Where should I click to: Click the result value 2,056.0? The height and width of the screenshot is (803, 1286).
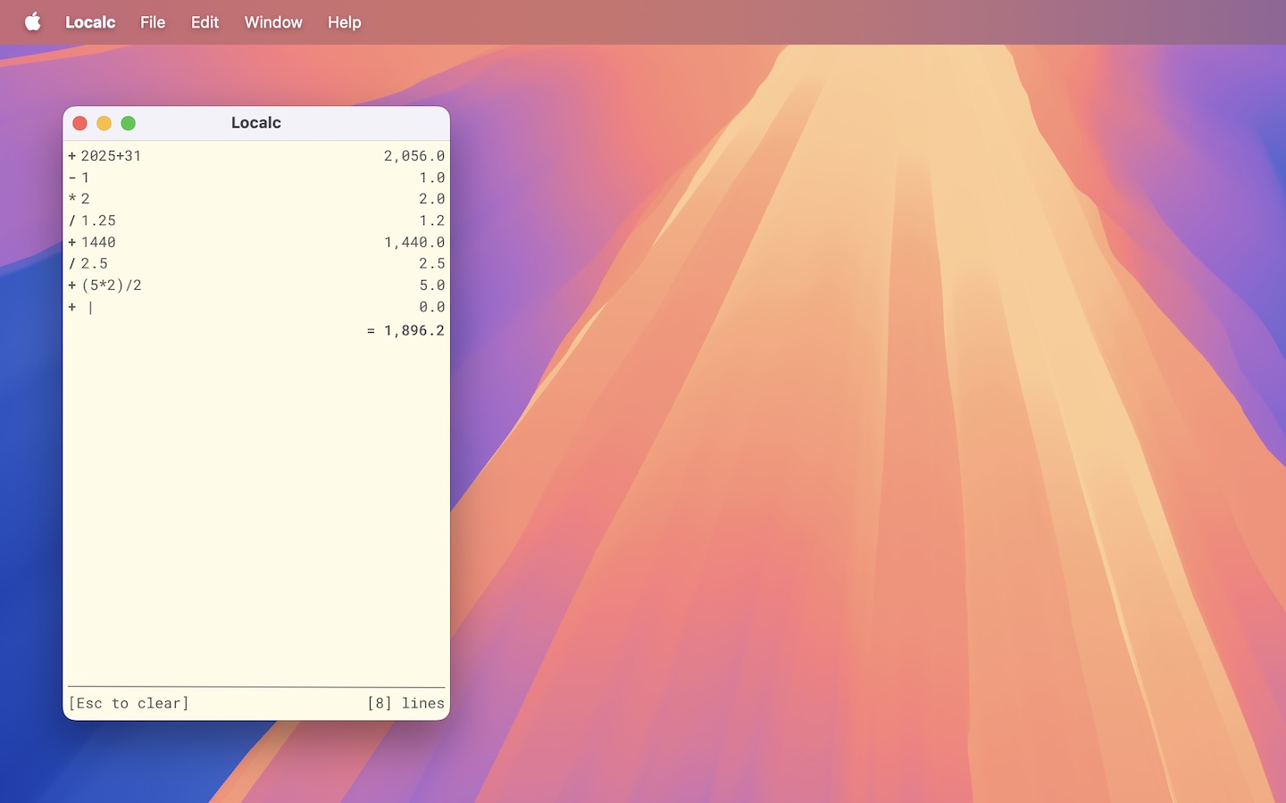click(413, 155)
